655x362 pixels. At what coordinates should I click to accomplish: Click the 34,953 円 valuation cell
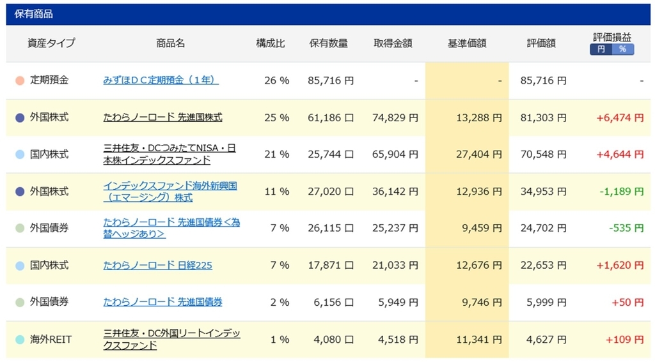[x=544, y=192]
